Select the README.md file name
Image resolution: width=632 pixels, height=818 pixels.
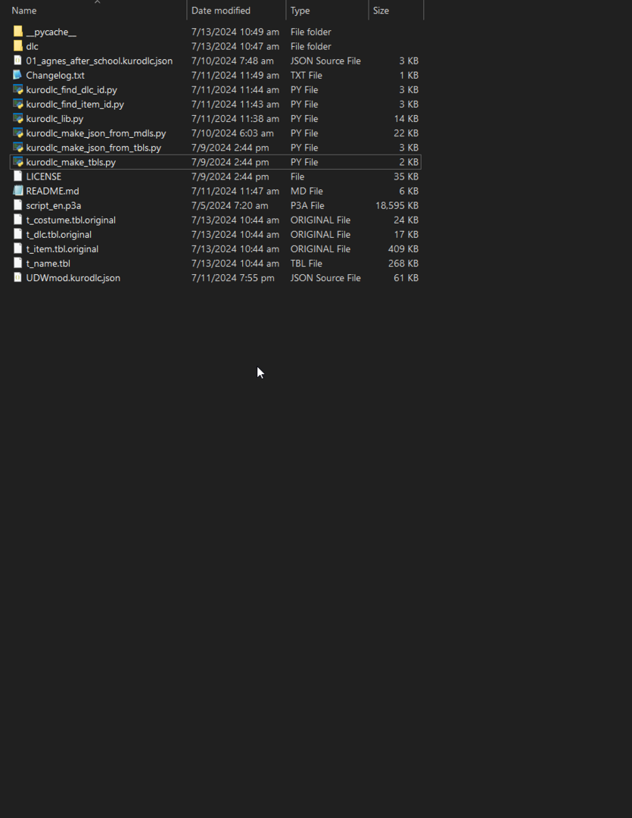click(x=53, y=191)
